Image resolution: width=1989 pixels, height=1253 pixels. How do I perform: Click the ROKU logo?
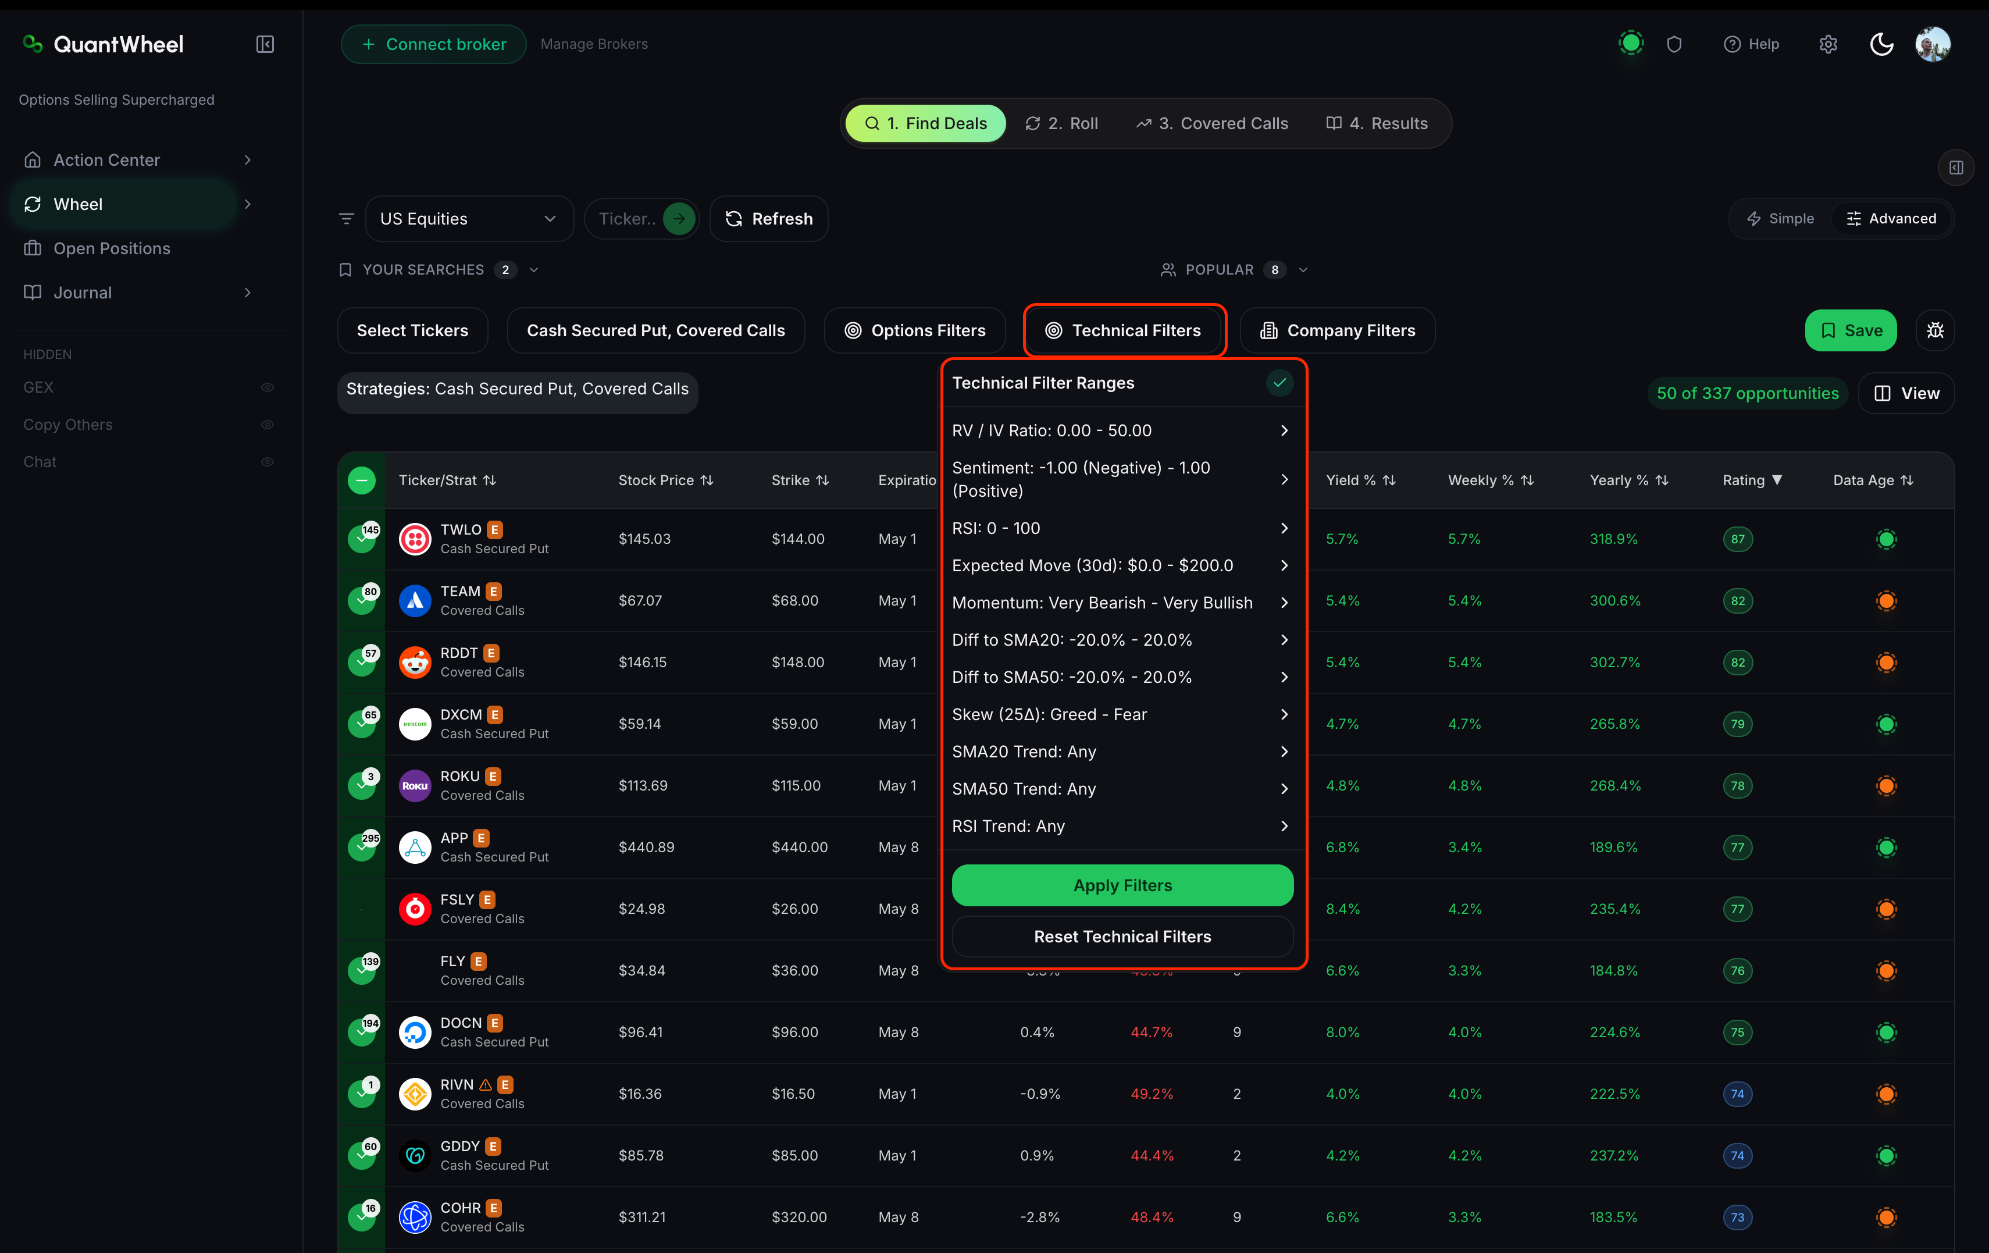pyautogui.click(x=415, y=785)
